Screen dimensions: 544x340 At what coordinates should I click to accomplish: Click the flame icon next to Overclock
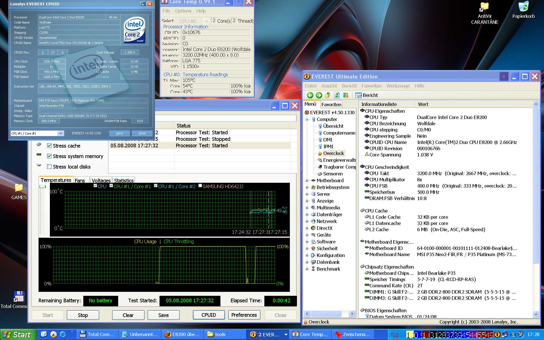click(x=320, y=153)
